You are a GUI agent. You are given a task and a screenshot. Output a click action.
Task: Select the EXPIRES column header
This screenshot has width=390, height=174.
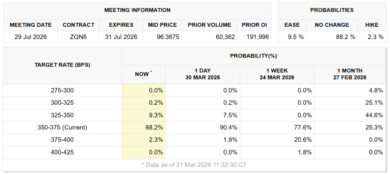pyautogui.click(x=121, y=25)
